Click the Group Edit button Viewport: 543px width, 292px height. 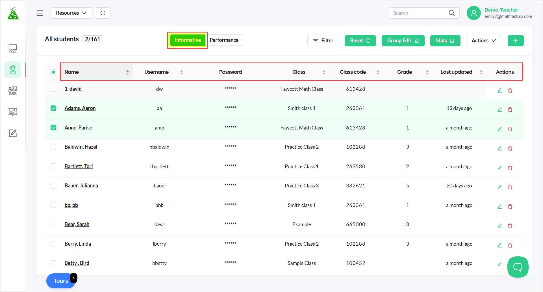403,41
